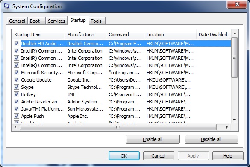Click the Sun Microsyste... manufacturer cell
This screenshot has width=250, height=167.
[x=85, y=109]
